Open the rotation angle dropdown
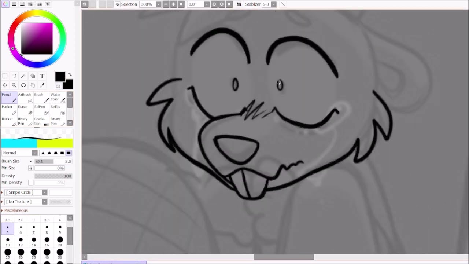This screenshot has height=264, width=469. (207, 4)
